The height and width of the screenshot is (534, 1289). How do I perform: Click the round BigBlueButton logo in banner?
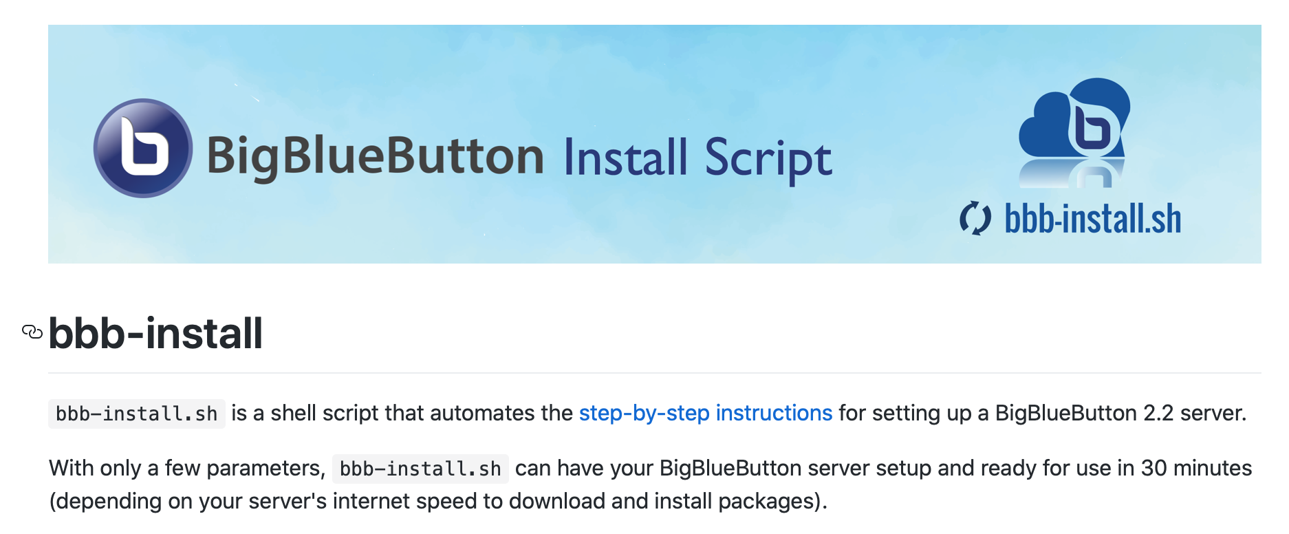143,148
